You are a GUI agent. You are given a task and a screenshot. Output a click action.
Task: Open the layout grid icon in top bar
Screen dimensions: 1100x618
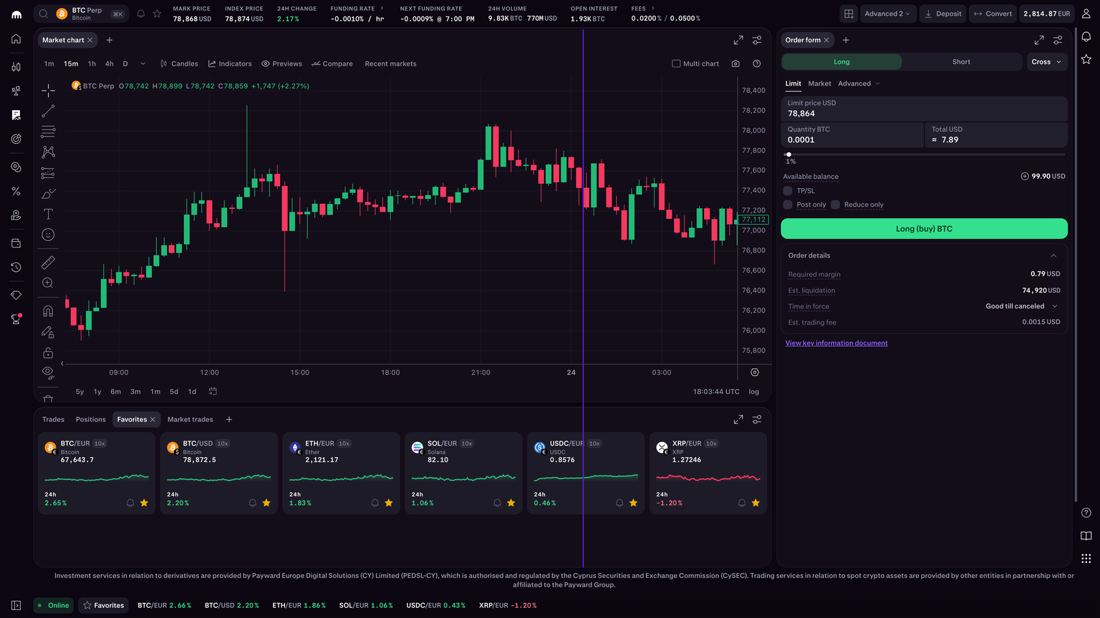849,14
